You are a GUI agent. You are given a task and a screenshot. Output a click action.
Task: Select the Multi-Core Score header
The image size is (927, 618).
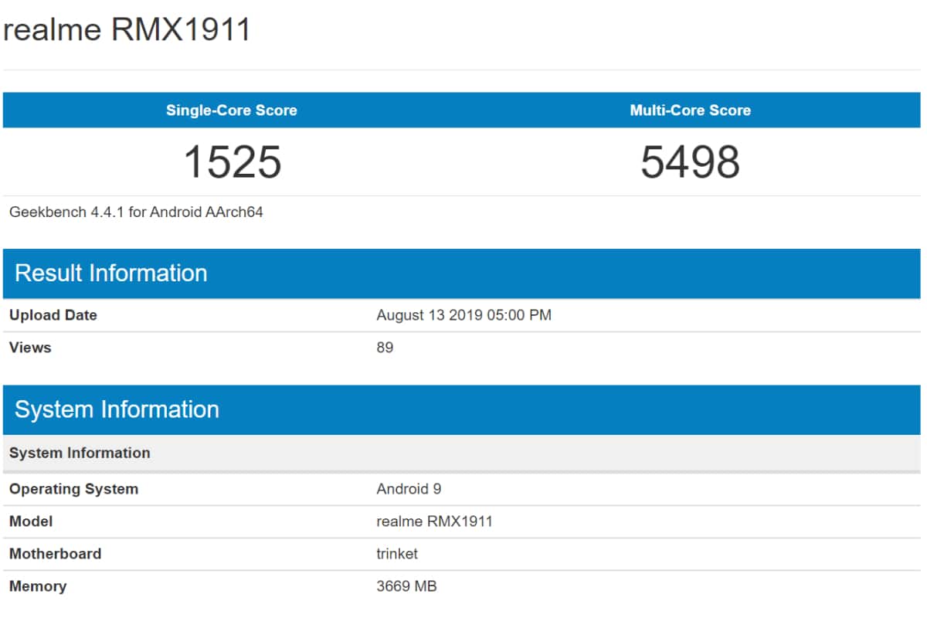[690, 110]
